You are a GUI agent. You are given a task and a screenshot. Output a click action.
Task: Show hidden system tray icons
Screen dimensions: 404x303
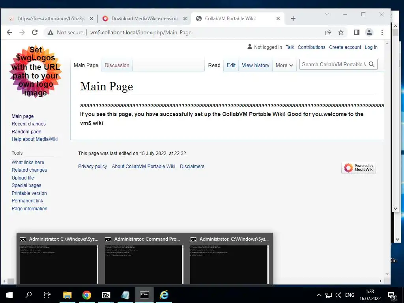tap(319, 295)
